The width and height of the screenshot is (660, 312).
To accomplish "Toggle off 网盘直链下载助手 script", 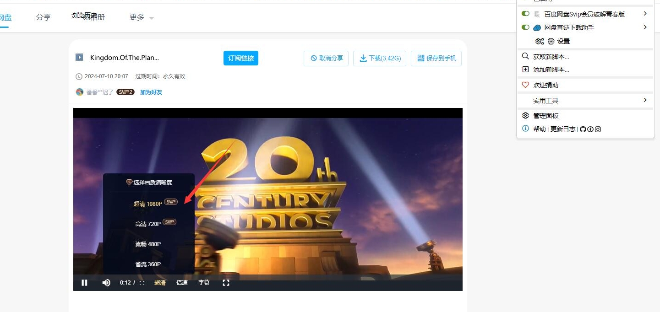I will [526, 27].
